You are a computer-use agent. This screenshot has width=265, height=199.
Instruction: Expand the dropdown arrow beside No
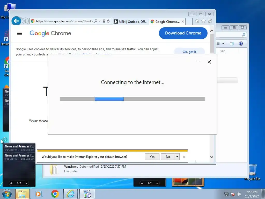[x=177, y=157]
